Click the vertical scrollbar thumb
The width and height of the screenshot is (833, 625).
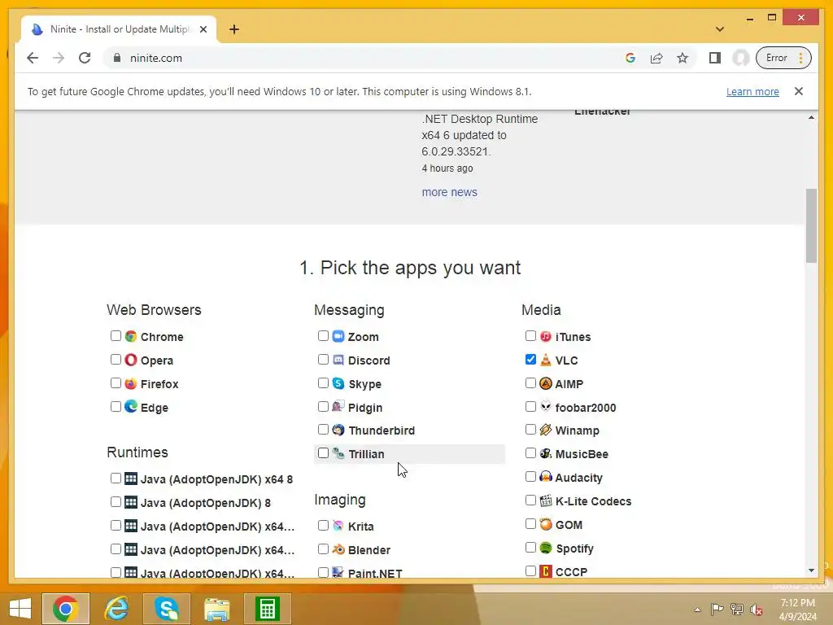point(811,225)
